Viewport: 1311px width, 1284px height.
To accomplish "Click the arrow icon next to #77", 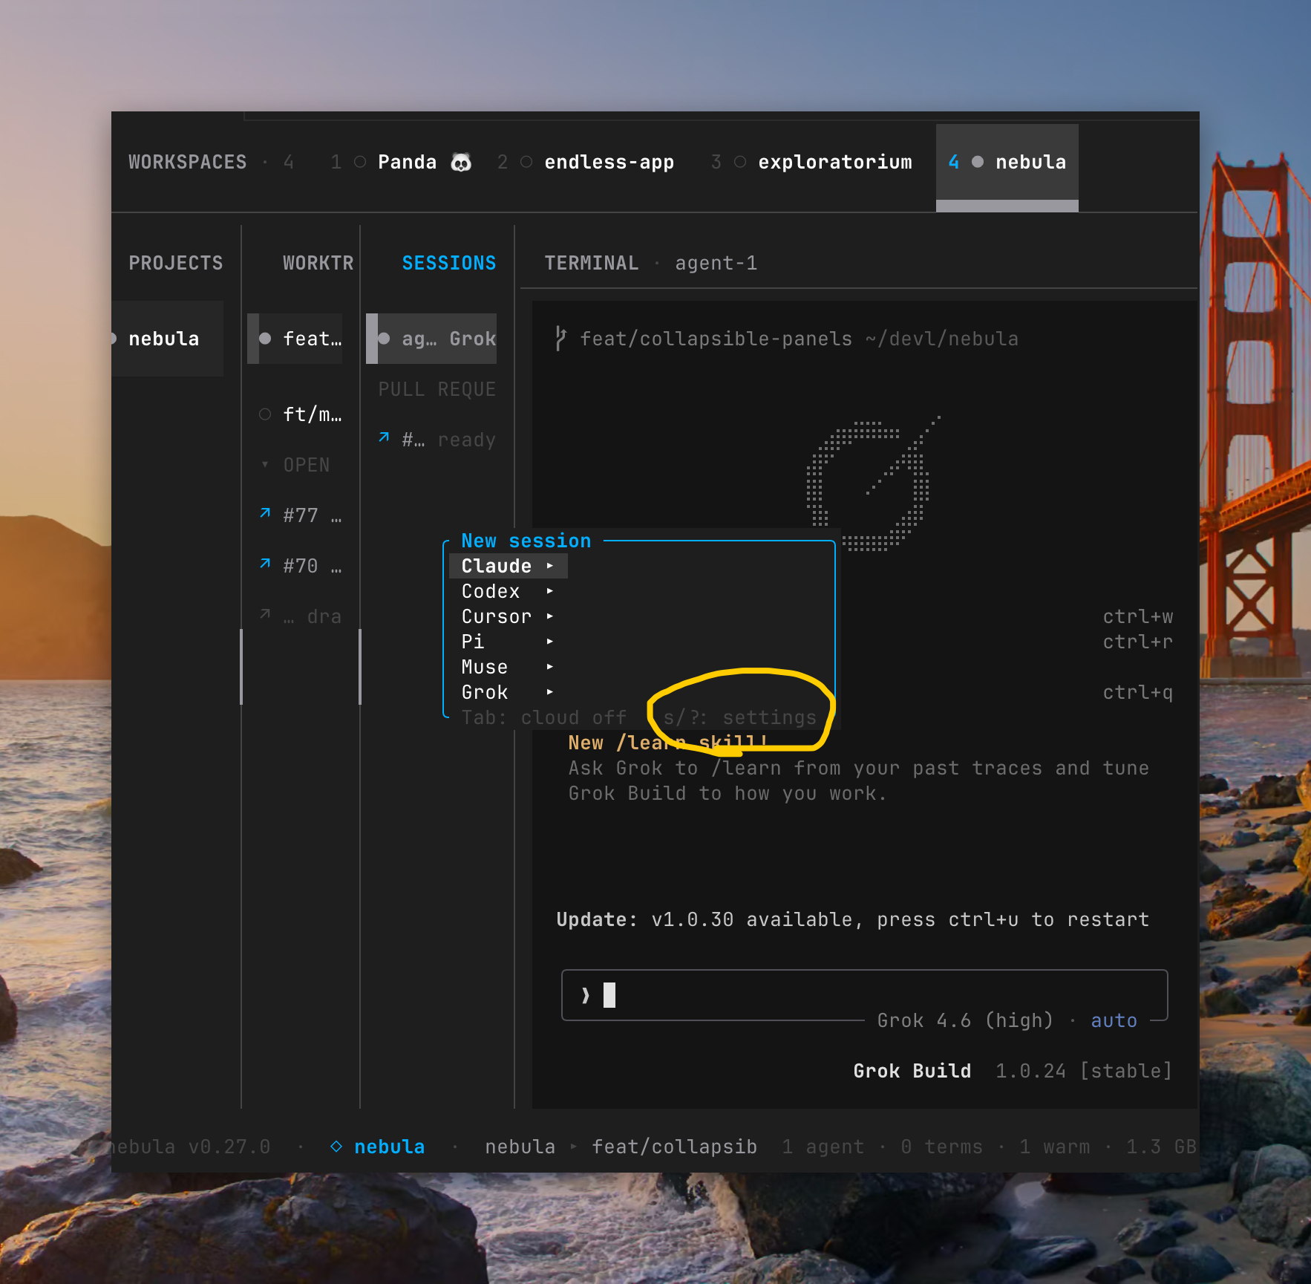I will click(x=265, y=513).
